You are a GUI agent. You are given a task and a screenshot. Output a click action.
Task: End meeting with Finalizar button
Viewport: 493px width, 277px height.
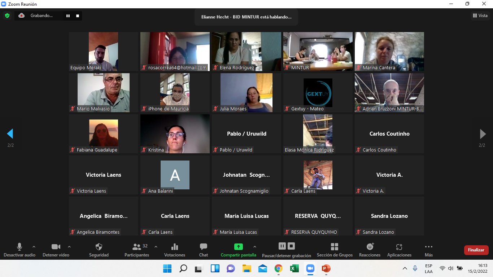(x=476, y=250)
